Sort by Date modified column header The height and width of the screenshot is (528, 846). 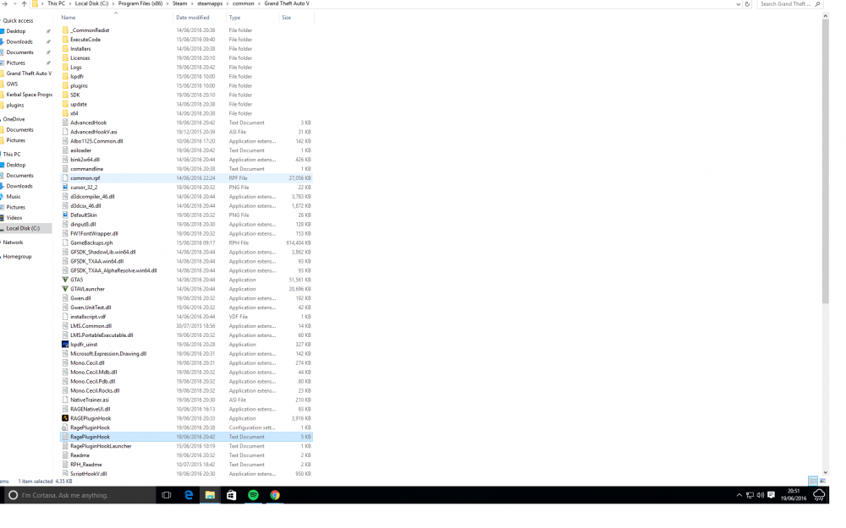(193, 17)
